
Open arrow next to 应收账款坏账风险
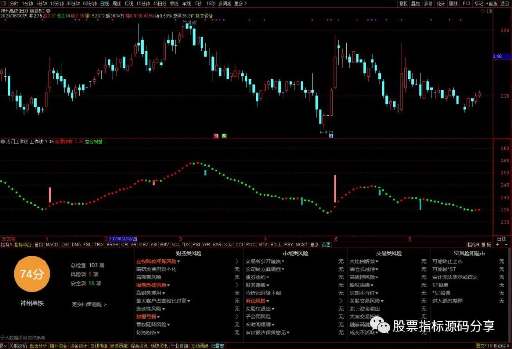click(237, 261)
